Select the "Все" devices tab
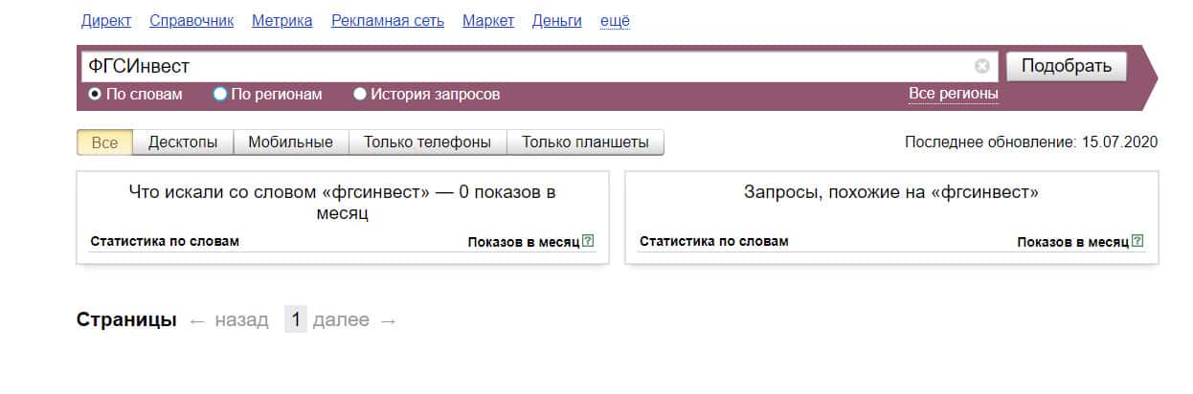Screen dimensions: 1193x394 pos(104,142)
